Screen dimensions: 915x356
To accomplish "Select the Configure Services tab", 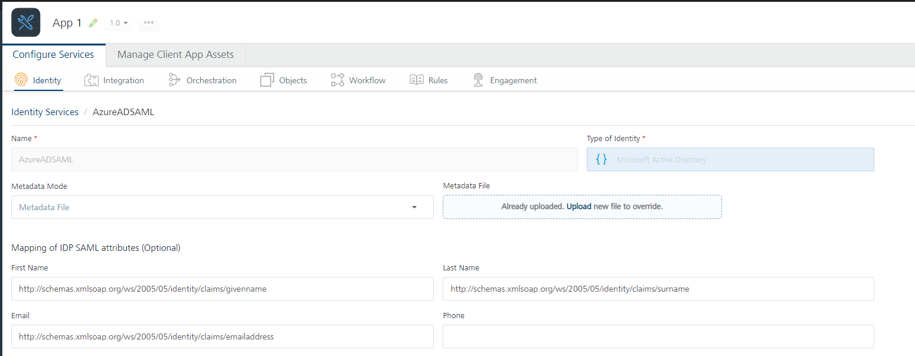I will pos(53,55).
